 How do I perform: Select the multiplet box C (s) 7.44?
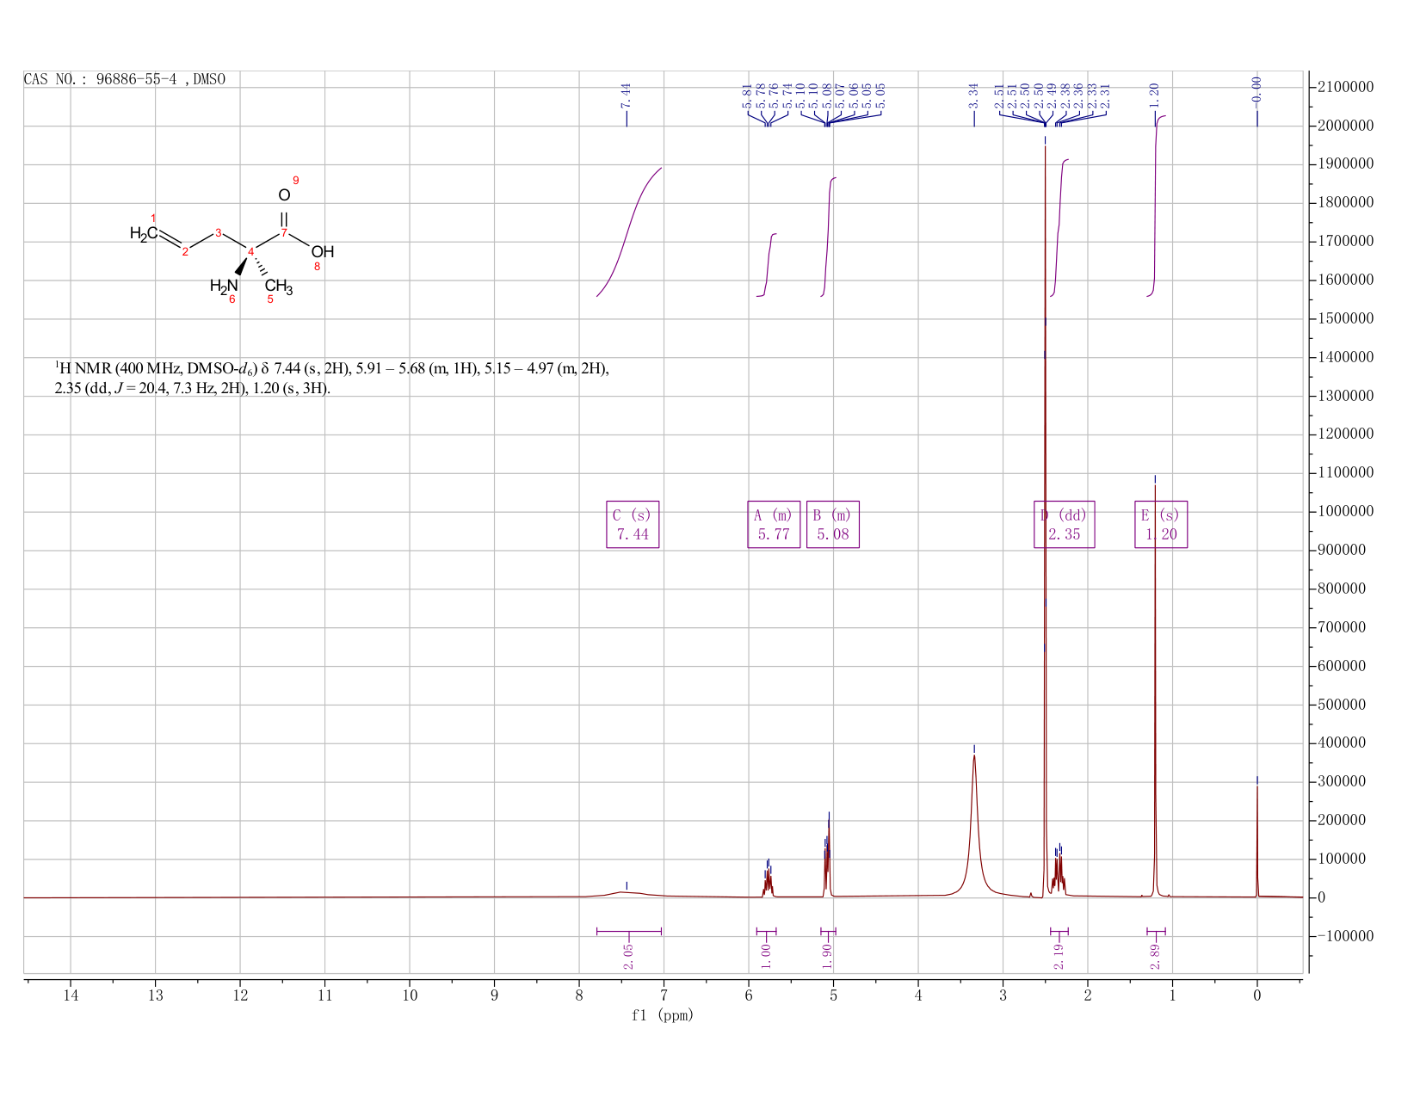pyautogui.click(x=633, y=525)
